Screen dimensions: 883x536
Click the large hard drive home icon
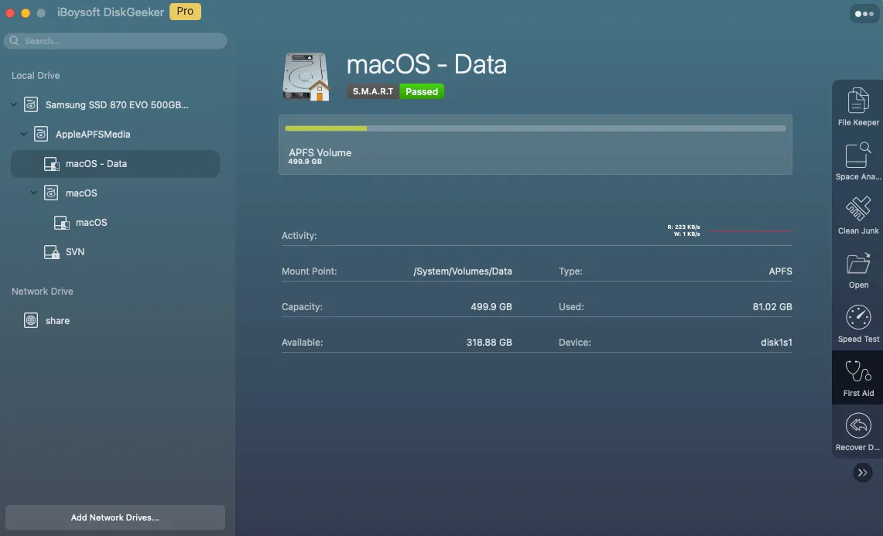[306, 77]
